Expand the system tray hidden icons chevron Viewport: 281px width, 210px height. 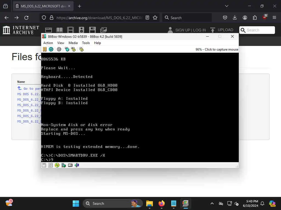(x=212, y=203)
